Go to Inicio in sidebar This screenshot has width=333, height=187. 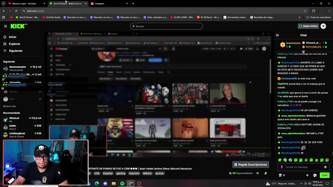click(12, 37)
